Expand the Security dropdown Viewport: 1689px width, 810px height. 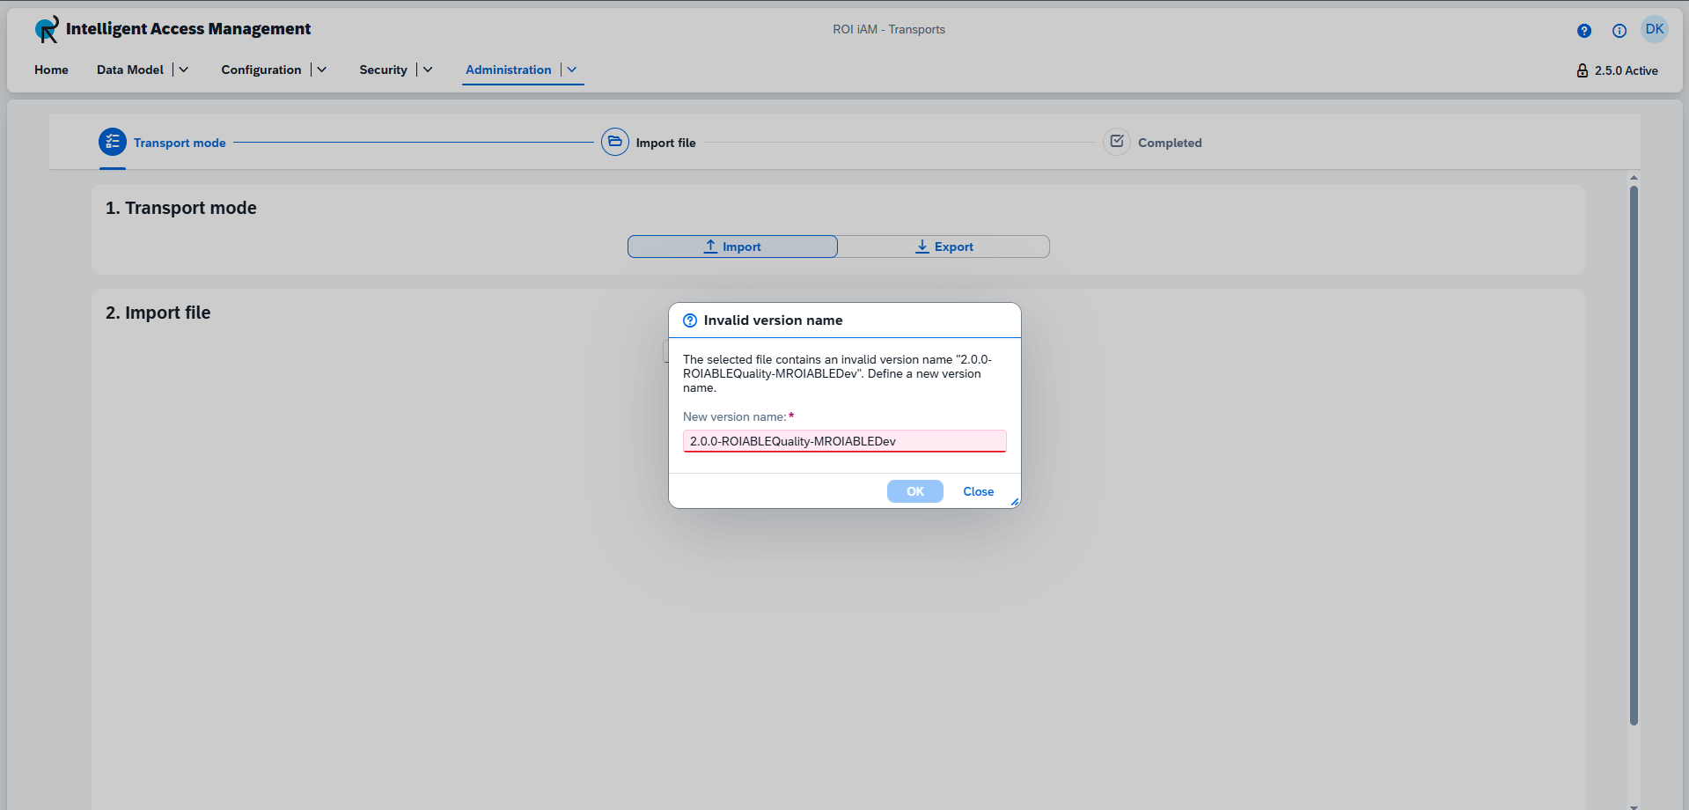[428, 70]
